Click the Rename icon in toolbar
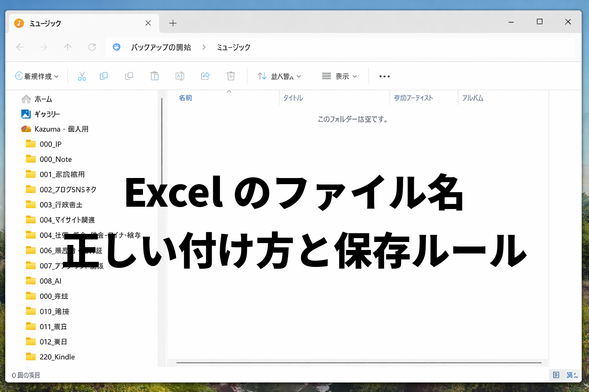The image size is (589, 392). coord(180,76)
